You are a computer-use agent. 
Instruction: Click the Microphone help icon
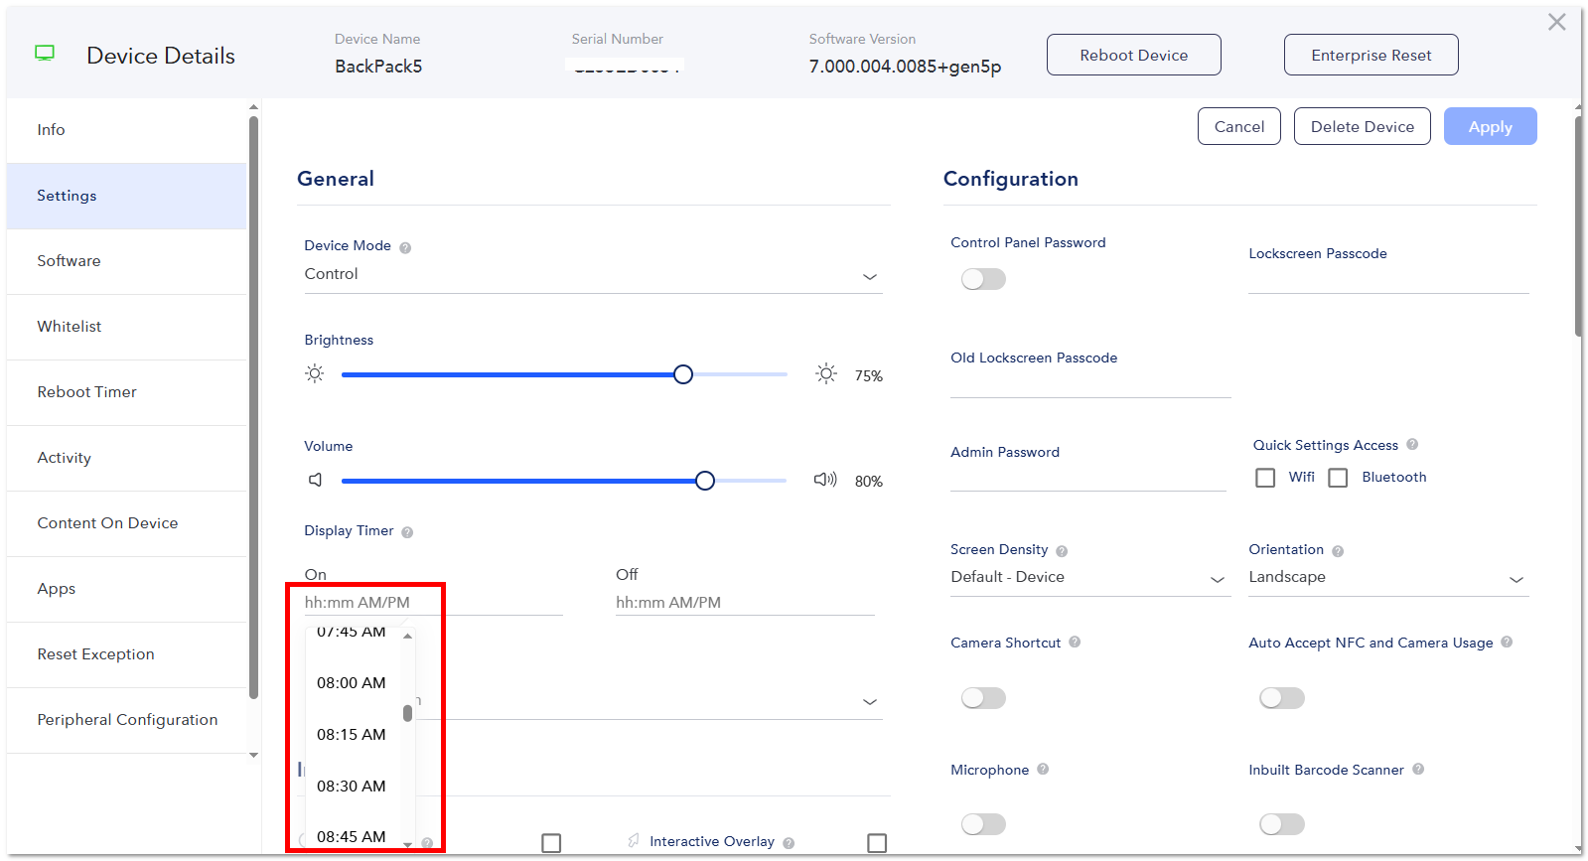[1043, 769]
